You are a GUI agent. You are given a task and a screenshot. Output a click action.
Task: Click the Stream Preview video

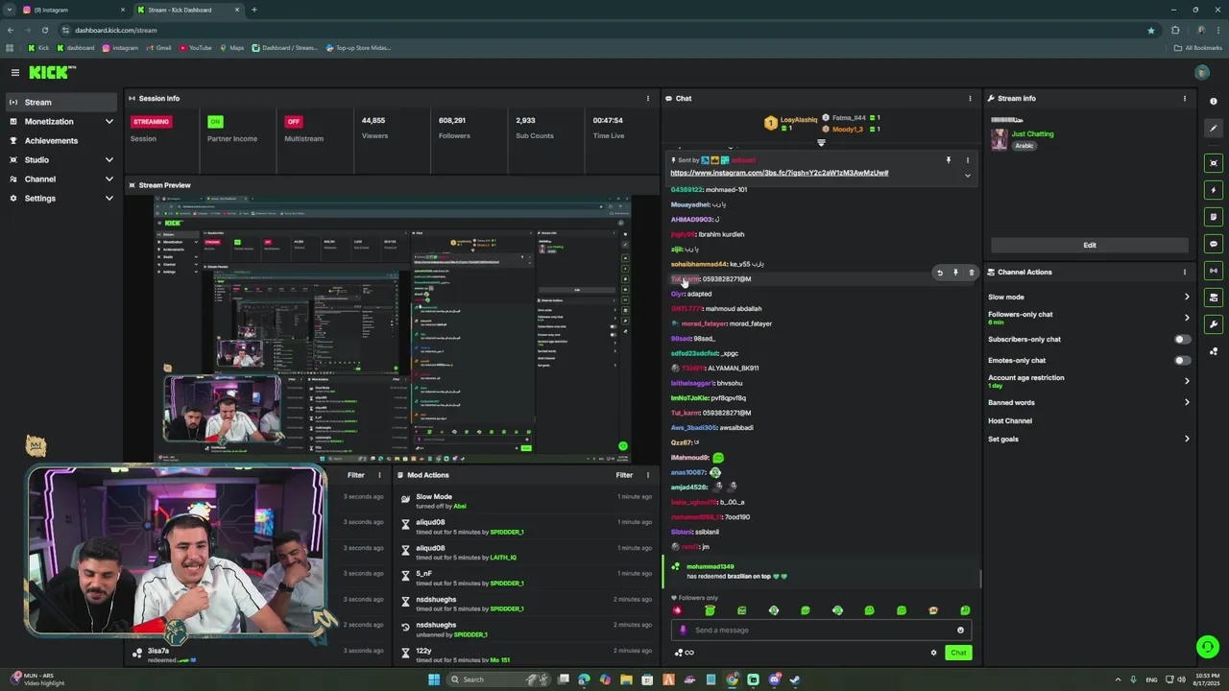[x=393, y=329]
